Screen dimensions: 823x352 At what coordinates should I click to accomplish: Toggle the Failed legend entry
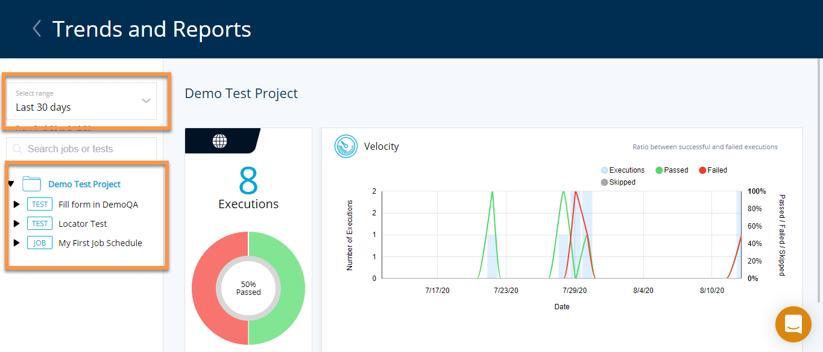click(x=713, y=170)
